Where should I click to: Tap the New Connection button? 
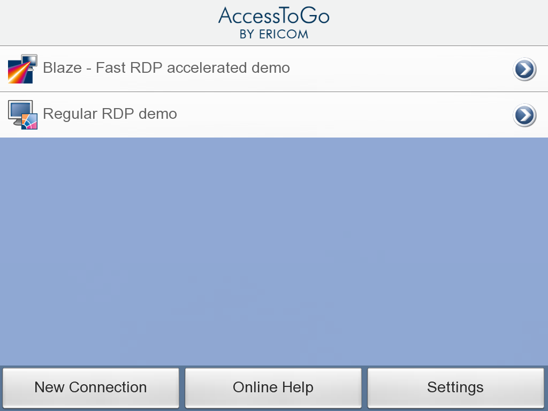pos(91,387)
